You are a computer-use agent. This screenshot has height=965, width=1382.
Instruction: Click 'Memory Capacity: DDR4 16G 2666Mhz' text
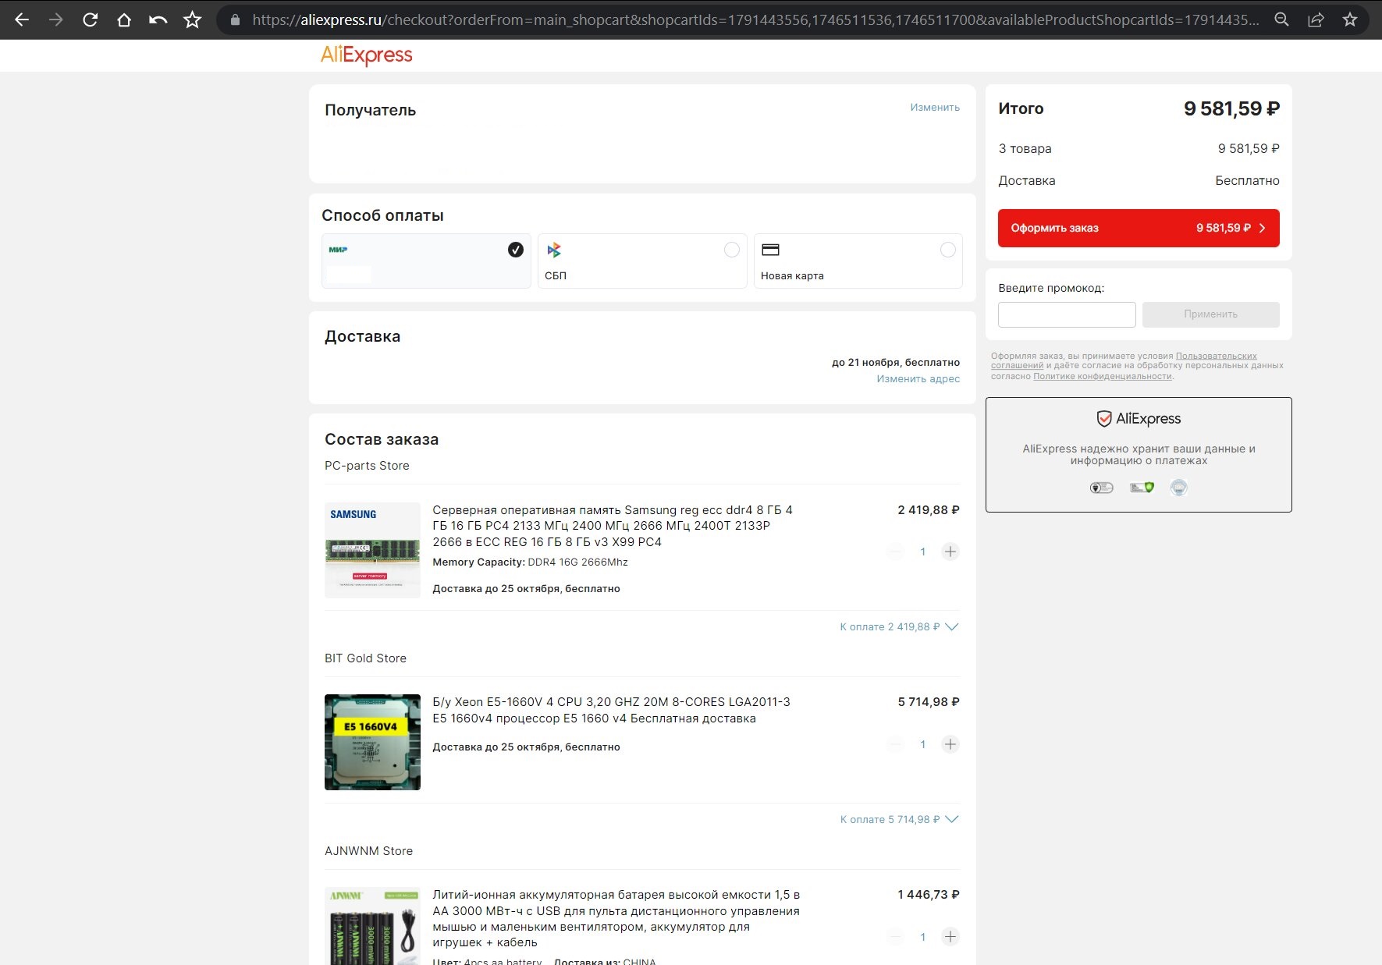coord(530,562)
